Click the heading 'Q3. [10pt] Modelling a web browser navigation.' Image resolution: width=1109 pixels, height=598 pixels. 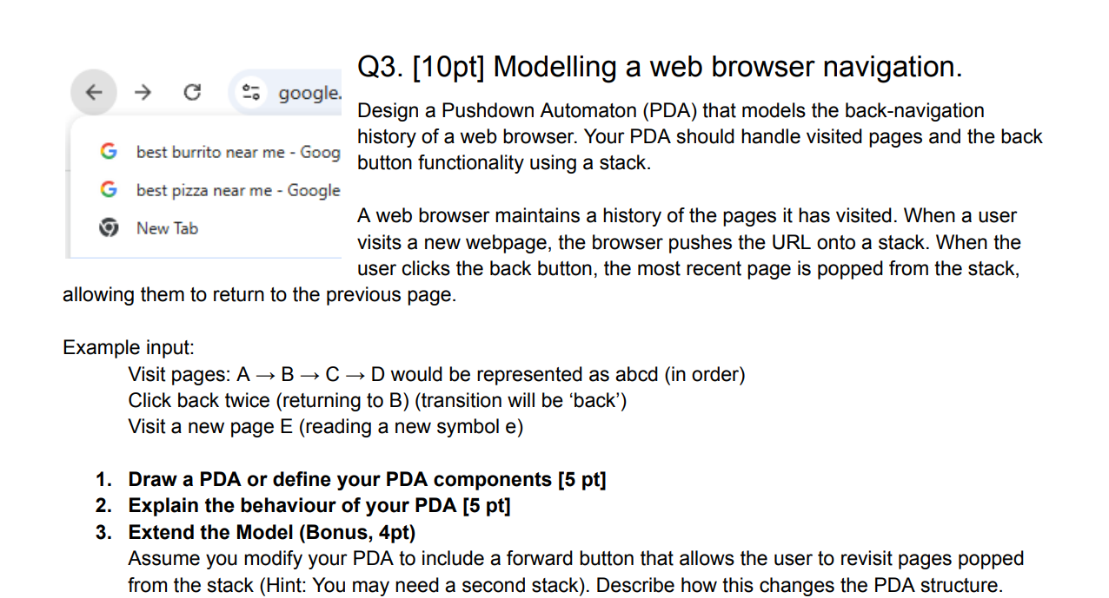pyautogui.click(x=660, y=67)
